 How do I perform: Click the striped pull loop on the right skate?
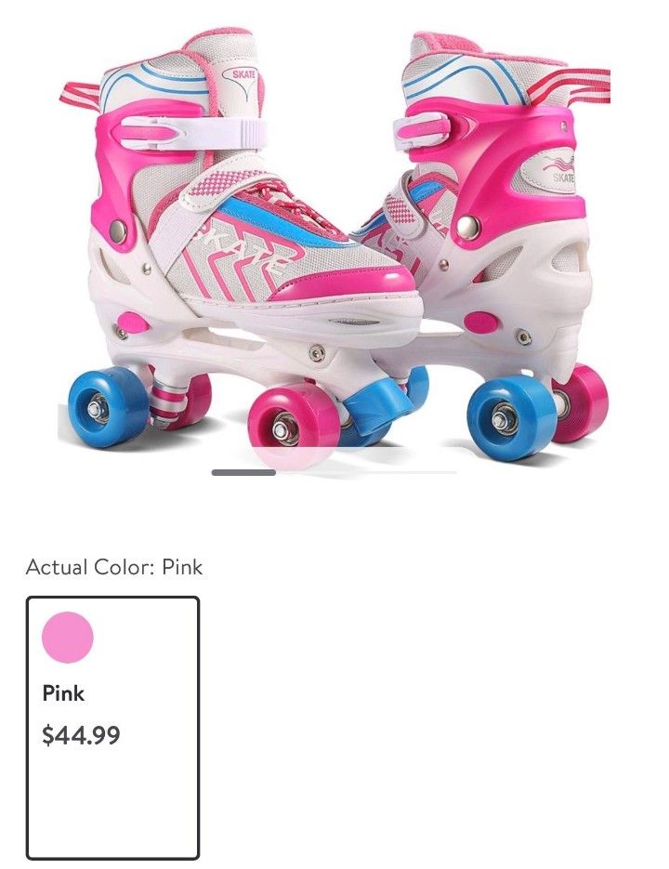tap(568, 86)
